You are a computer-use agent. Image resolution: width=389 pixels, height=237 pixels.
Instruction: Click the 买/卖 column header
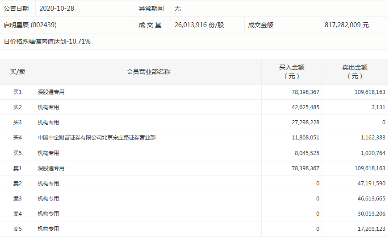[x=17, y=72]
